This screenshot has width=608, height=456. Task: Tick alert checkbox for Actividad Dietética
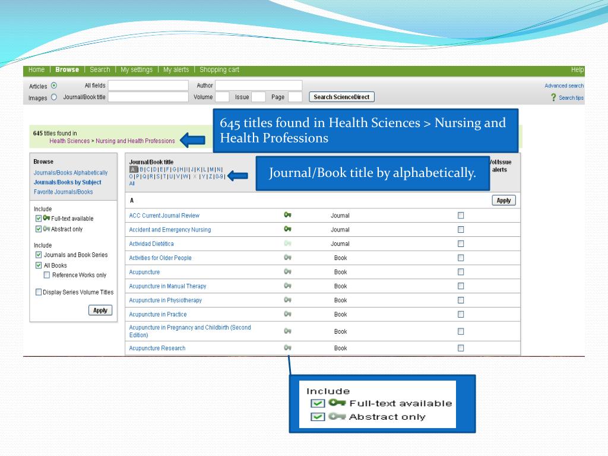tap(461, 243)
